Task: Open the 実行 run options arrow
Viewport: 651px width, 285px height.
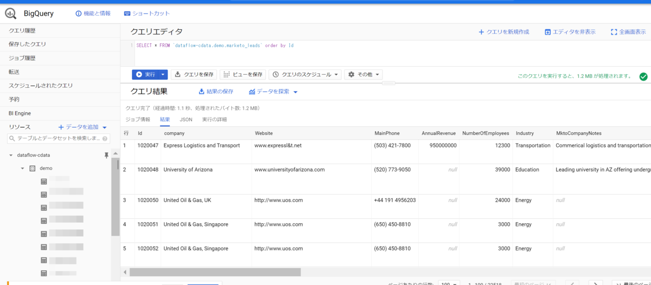Action: pos(163,74)
